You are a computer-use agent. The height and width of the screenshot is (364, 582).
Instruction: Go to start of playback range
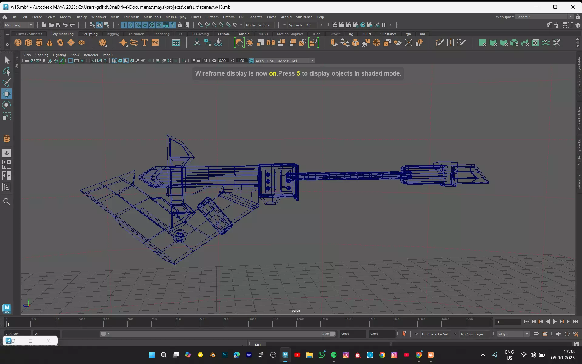coord(527,322)
